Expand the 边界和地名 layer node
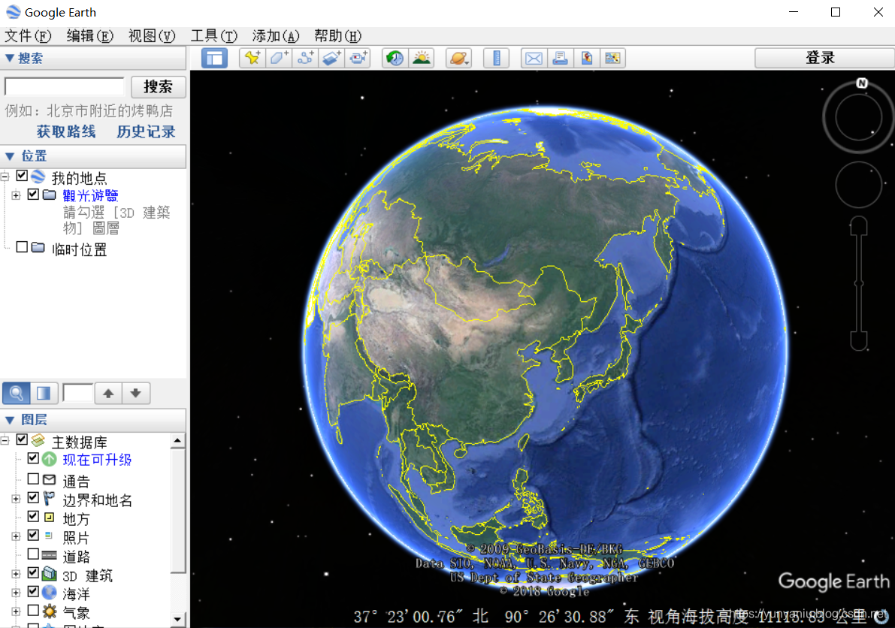This screenshot has height=628, width=895. (16, 499)
